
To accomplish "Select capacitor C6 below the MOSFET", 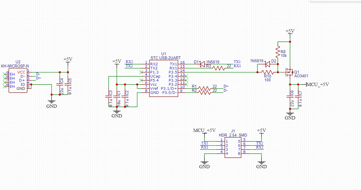I will tap(290, 96).
